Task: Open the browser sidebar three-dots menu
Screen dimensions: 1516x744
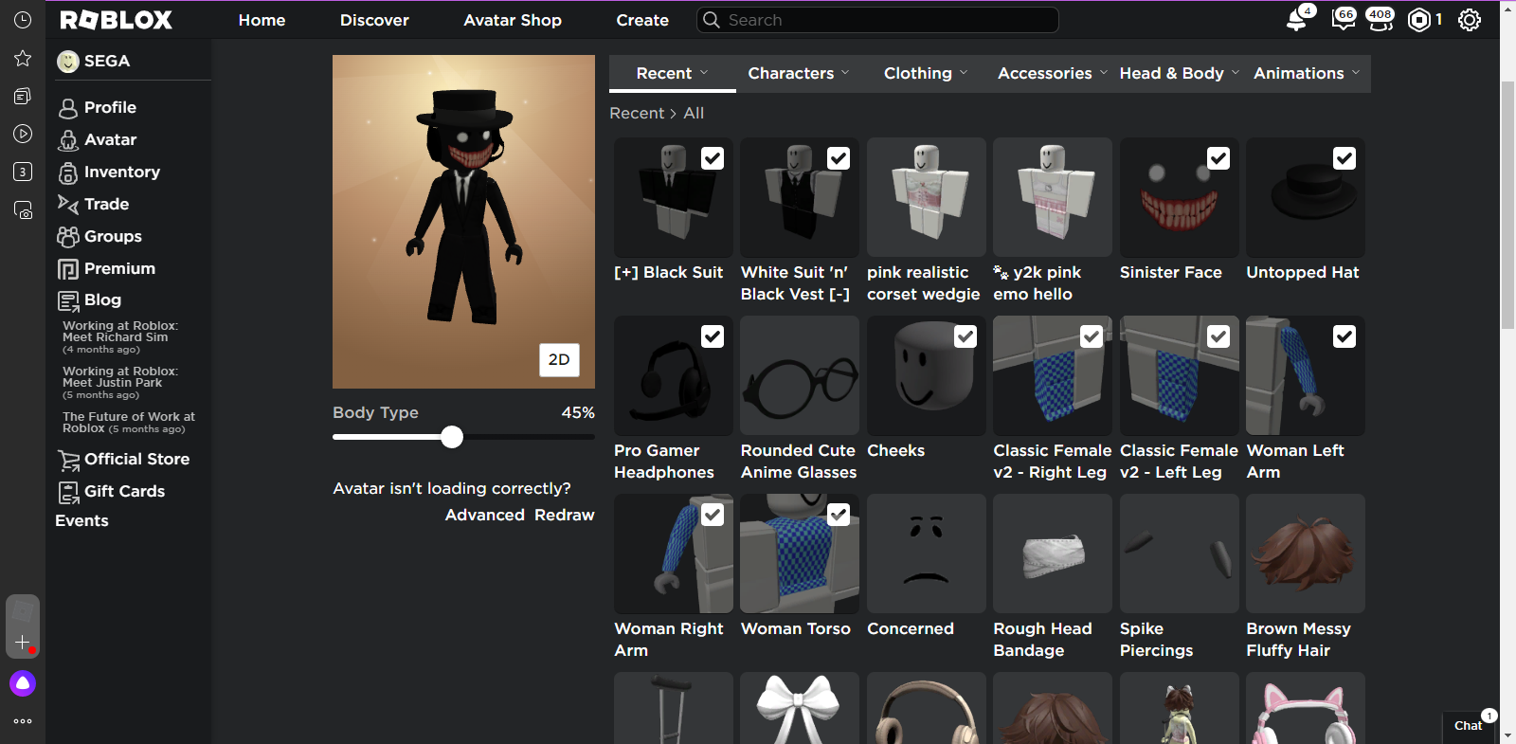Action: [23, 721]
